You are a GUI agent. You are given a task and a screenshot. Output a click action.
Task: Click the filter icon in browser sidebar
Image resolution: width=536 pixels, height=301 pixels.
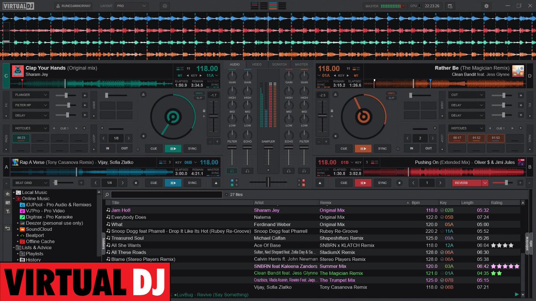pyautogui.click(x=7, y=211)
